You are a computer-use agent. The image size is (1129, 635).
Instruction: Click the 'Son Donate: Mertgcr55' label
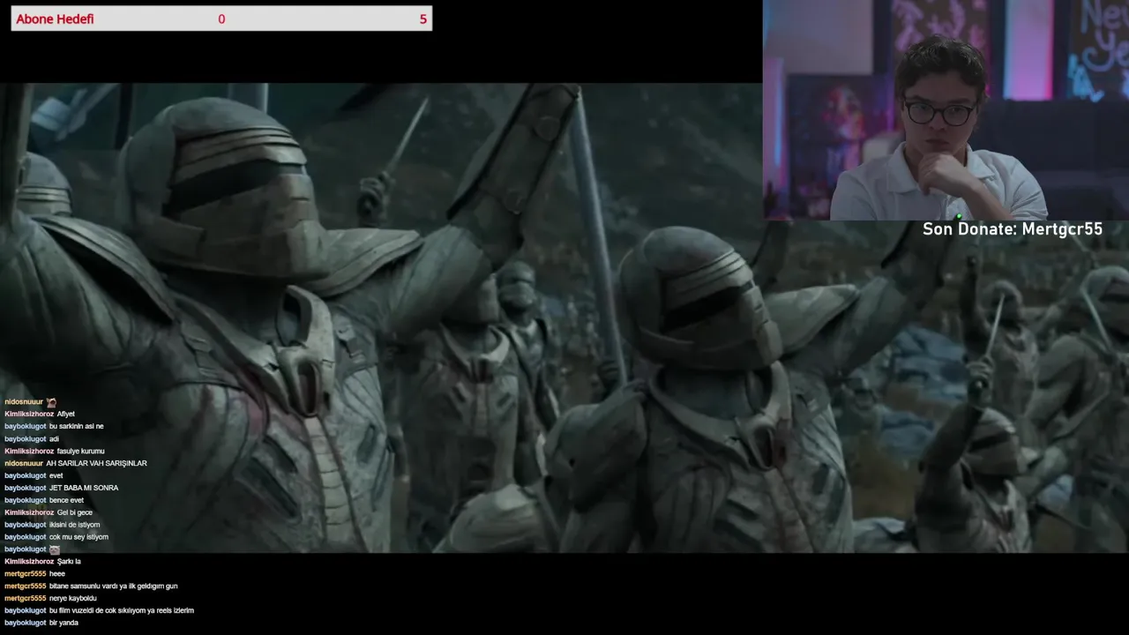[x=1013, y=229]
